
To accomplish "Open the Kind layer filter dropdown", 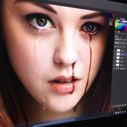I will coord(118,39).
